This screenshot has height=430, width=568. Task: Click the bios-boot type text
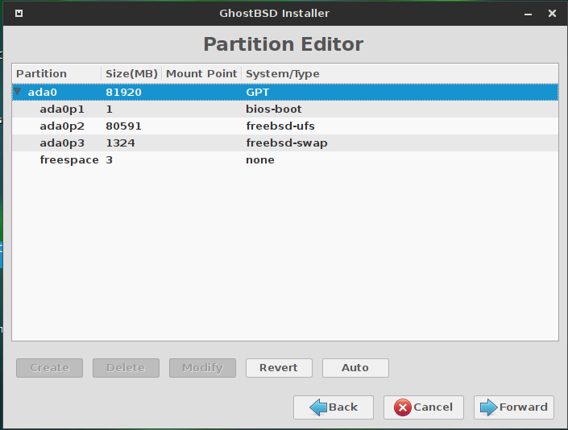[x=273, y=109]
